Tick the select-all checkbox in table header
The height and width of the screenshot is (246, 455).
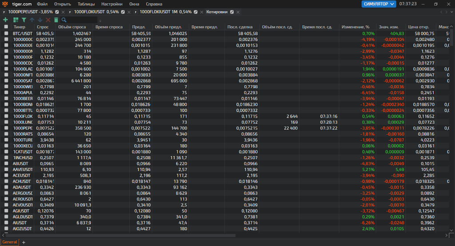pyautogui.click(x=6, y=27)
